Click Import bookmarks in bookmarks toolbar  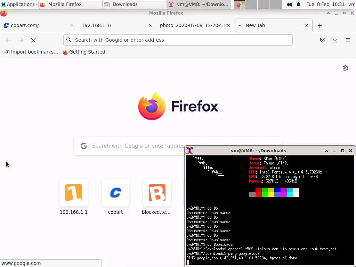pos(31,52)
